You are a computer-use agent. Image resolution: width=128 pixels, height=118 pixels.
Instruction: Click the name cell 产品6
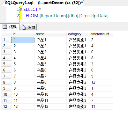50,70
